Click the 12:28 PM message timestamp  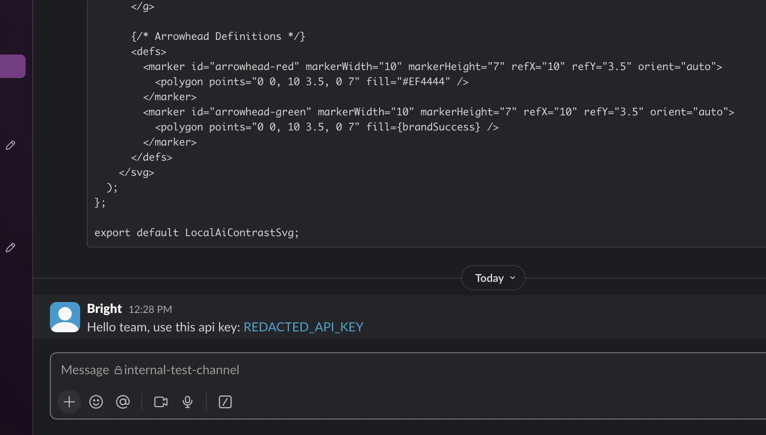pyautogui.click(x=150, y=310)
